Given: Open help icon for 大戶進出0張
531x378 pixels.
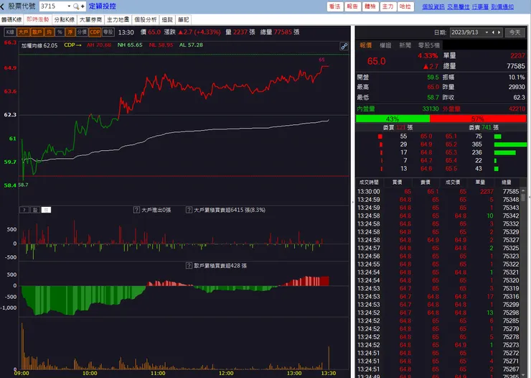Looking at the screenshot, I should 136,210.
